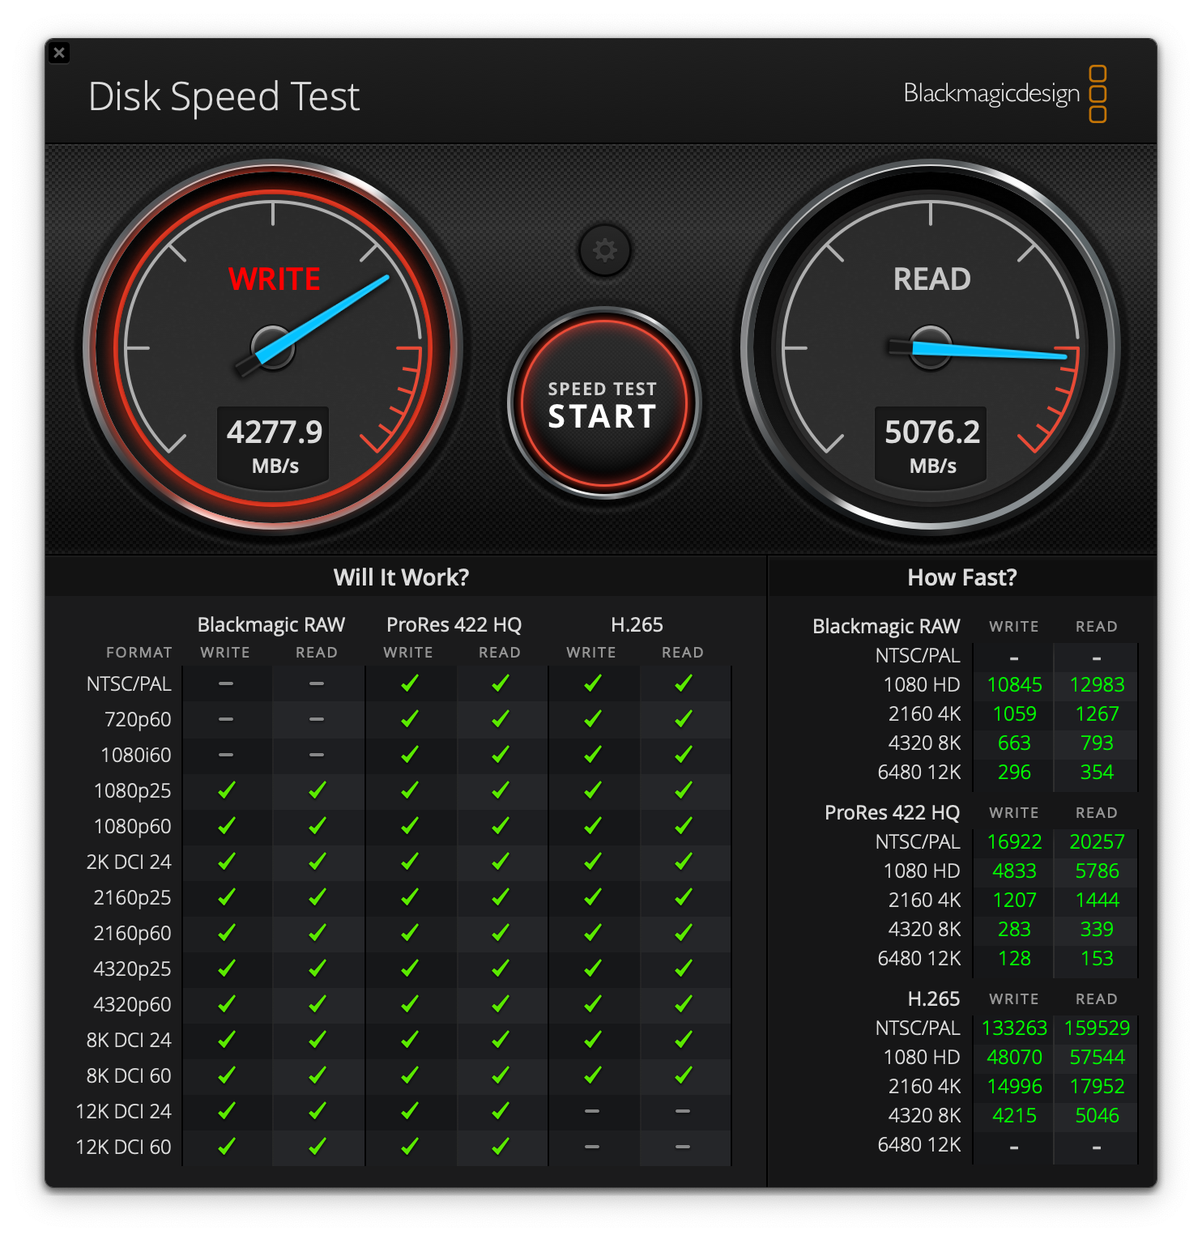1202x1239 pixels.
Task: Click ProRes 2160 4K write value 1207
Action: pos(1014,901)
